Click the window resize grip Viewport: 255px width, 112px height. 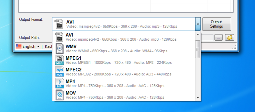coord(234,47)
